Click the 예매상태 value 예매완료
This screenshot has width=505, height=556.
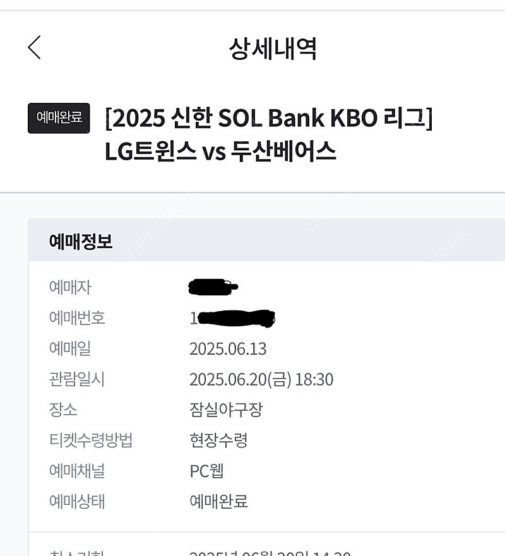(218, 501)
